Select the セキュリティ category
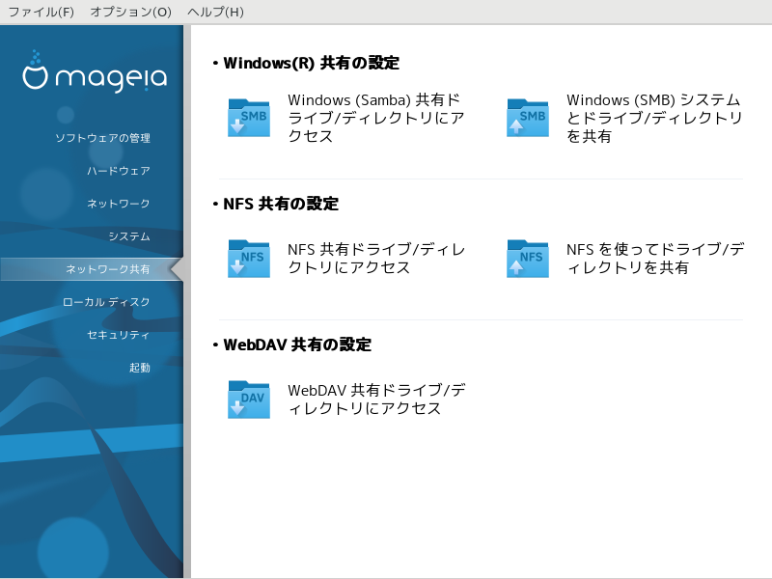Screen dimensions: 772x579 pyautogui.click(x=118, y=335)
